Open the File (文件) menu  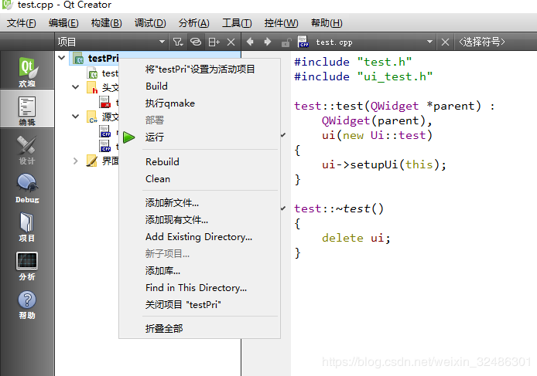21,23
